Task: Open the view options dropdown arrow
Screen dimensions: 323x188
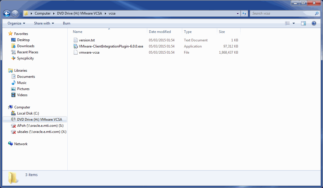Action: (294, 23)
